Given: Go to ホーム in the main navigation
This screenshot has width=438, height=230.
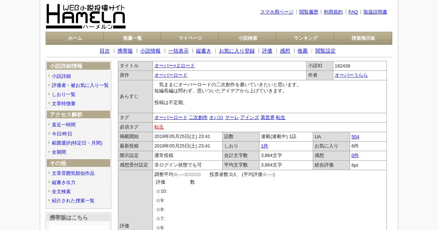Looking at the screenshot, I should (75, 38).
